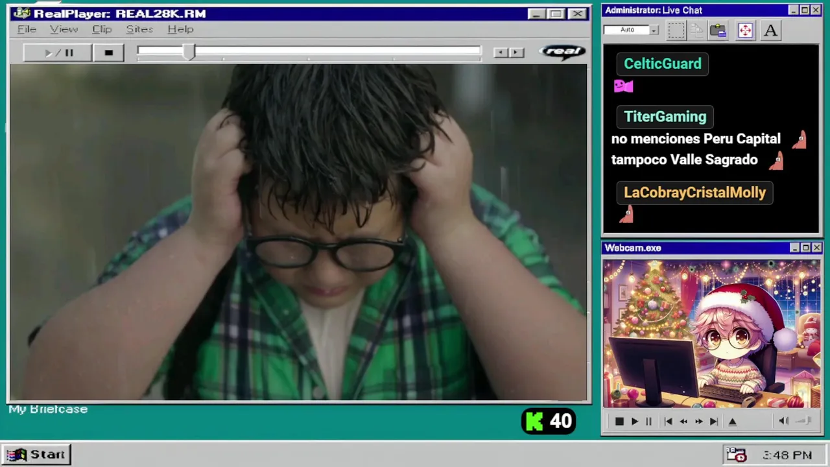Stop playback in RealPlayer
Image resolution: width=830 pixels, height=467 pixels.
[108, 53]
